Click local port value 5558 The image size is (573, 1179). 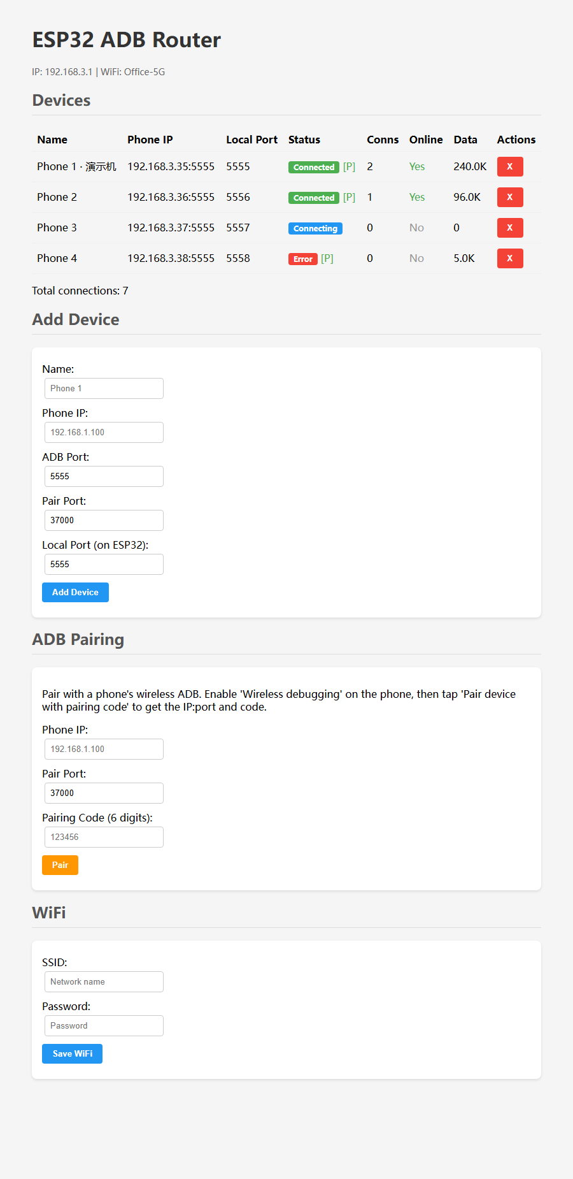(238, 258)
